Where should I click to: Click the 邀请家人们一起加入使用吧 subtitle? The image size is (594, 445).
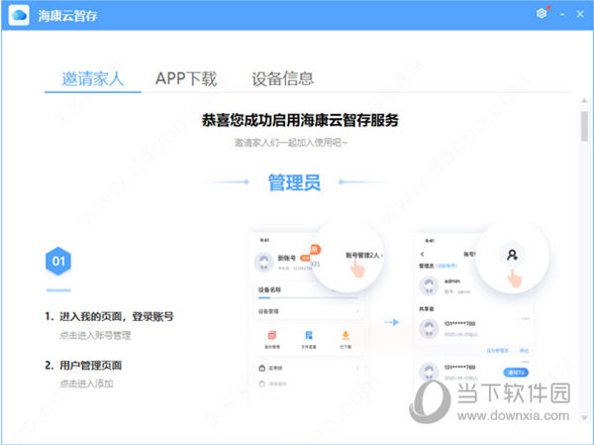(290, 143)
